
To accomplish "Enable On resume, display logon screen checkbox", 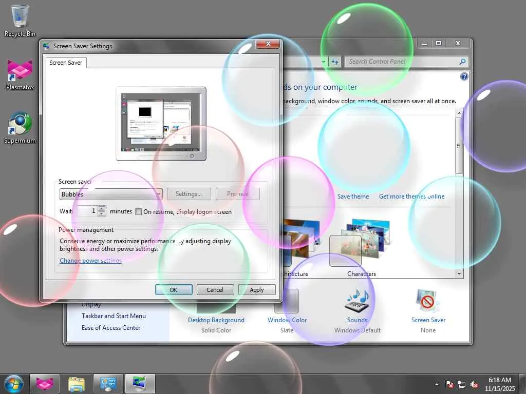I will [138, 212].
